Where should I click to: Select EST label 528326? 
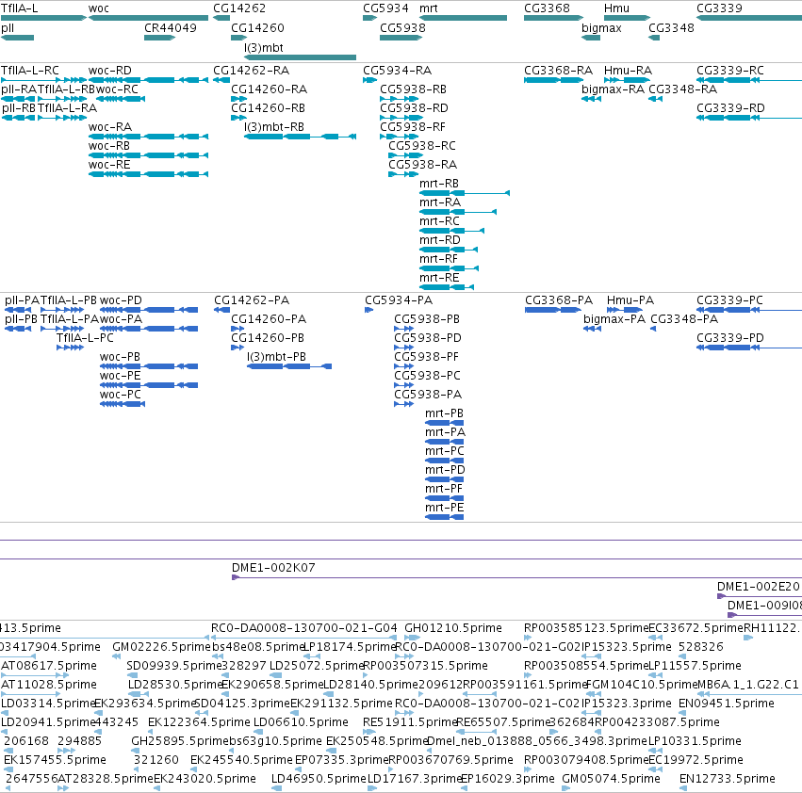click(x=701, y=647)
